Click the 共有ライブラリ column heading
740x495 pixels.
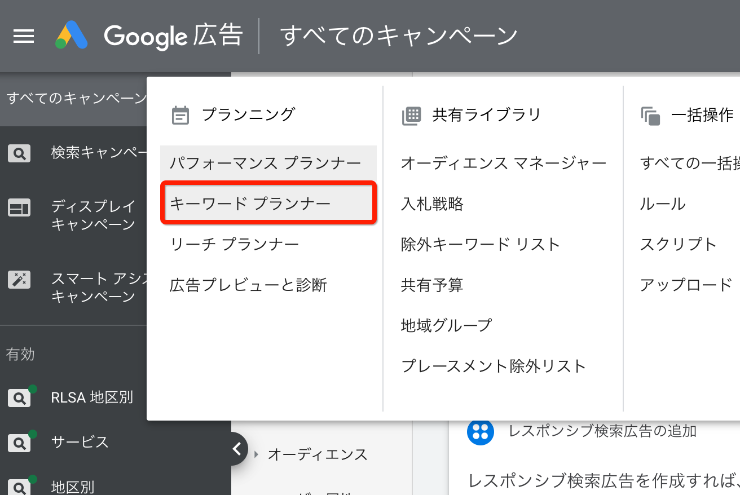click(x=486, y=115)
